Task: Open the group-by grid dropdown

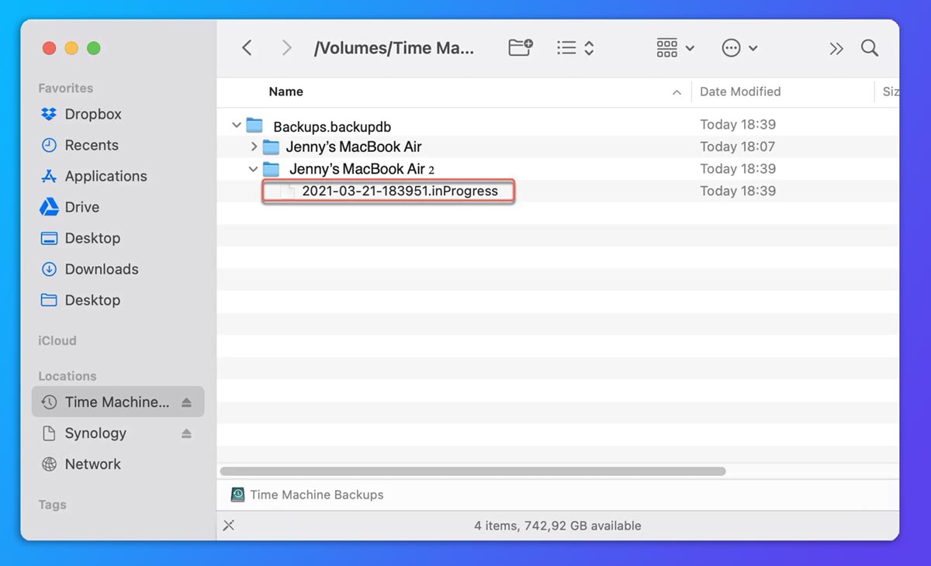Action: pyautogui.click(x=675, y=48)
